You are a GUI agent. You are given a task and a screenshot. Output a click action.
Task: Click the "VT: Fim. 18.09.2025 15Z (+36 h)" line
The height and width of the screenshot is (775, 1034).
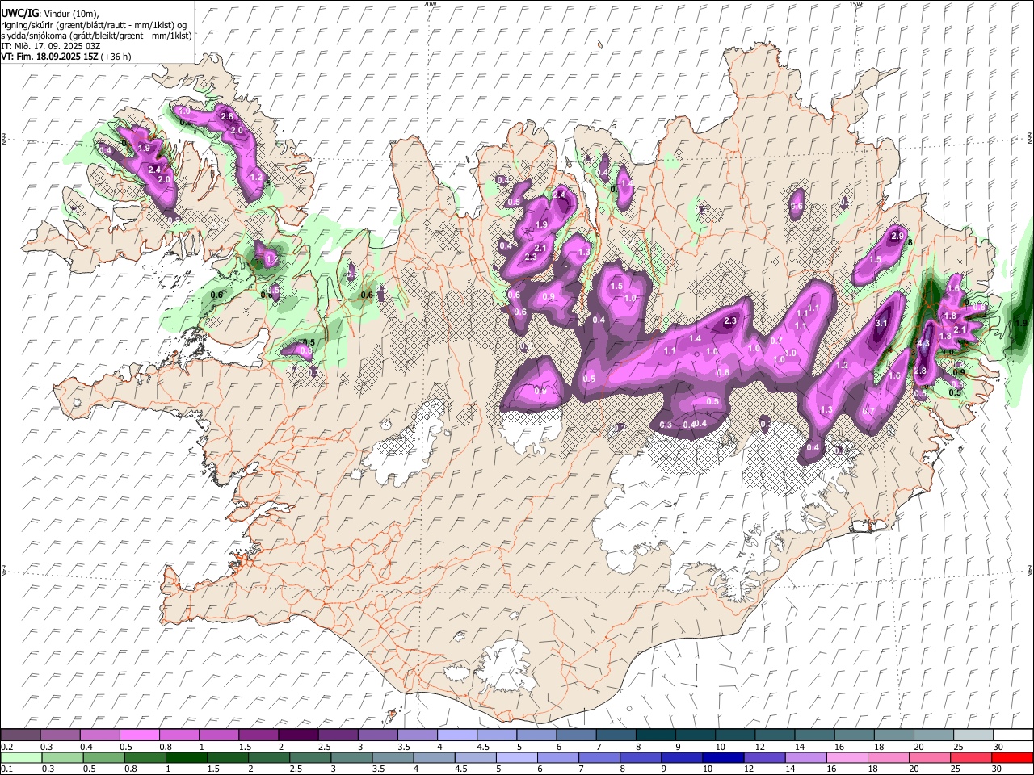coord(65,57)
